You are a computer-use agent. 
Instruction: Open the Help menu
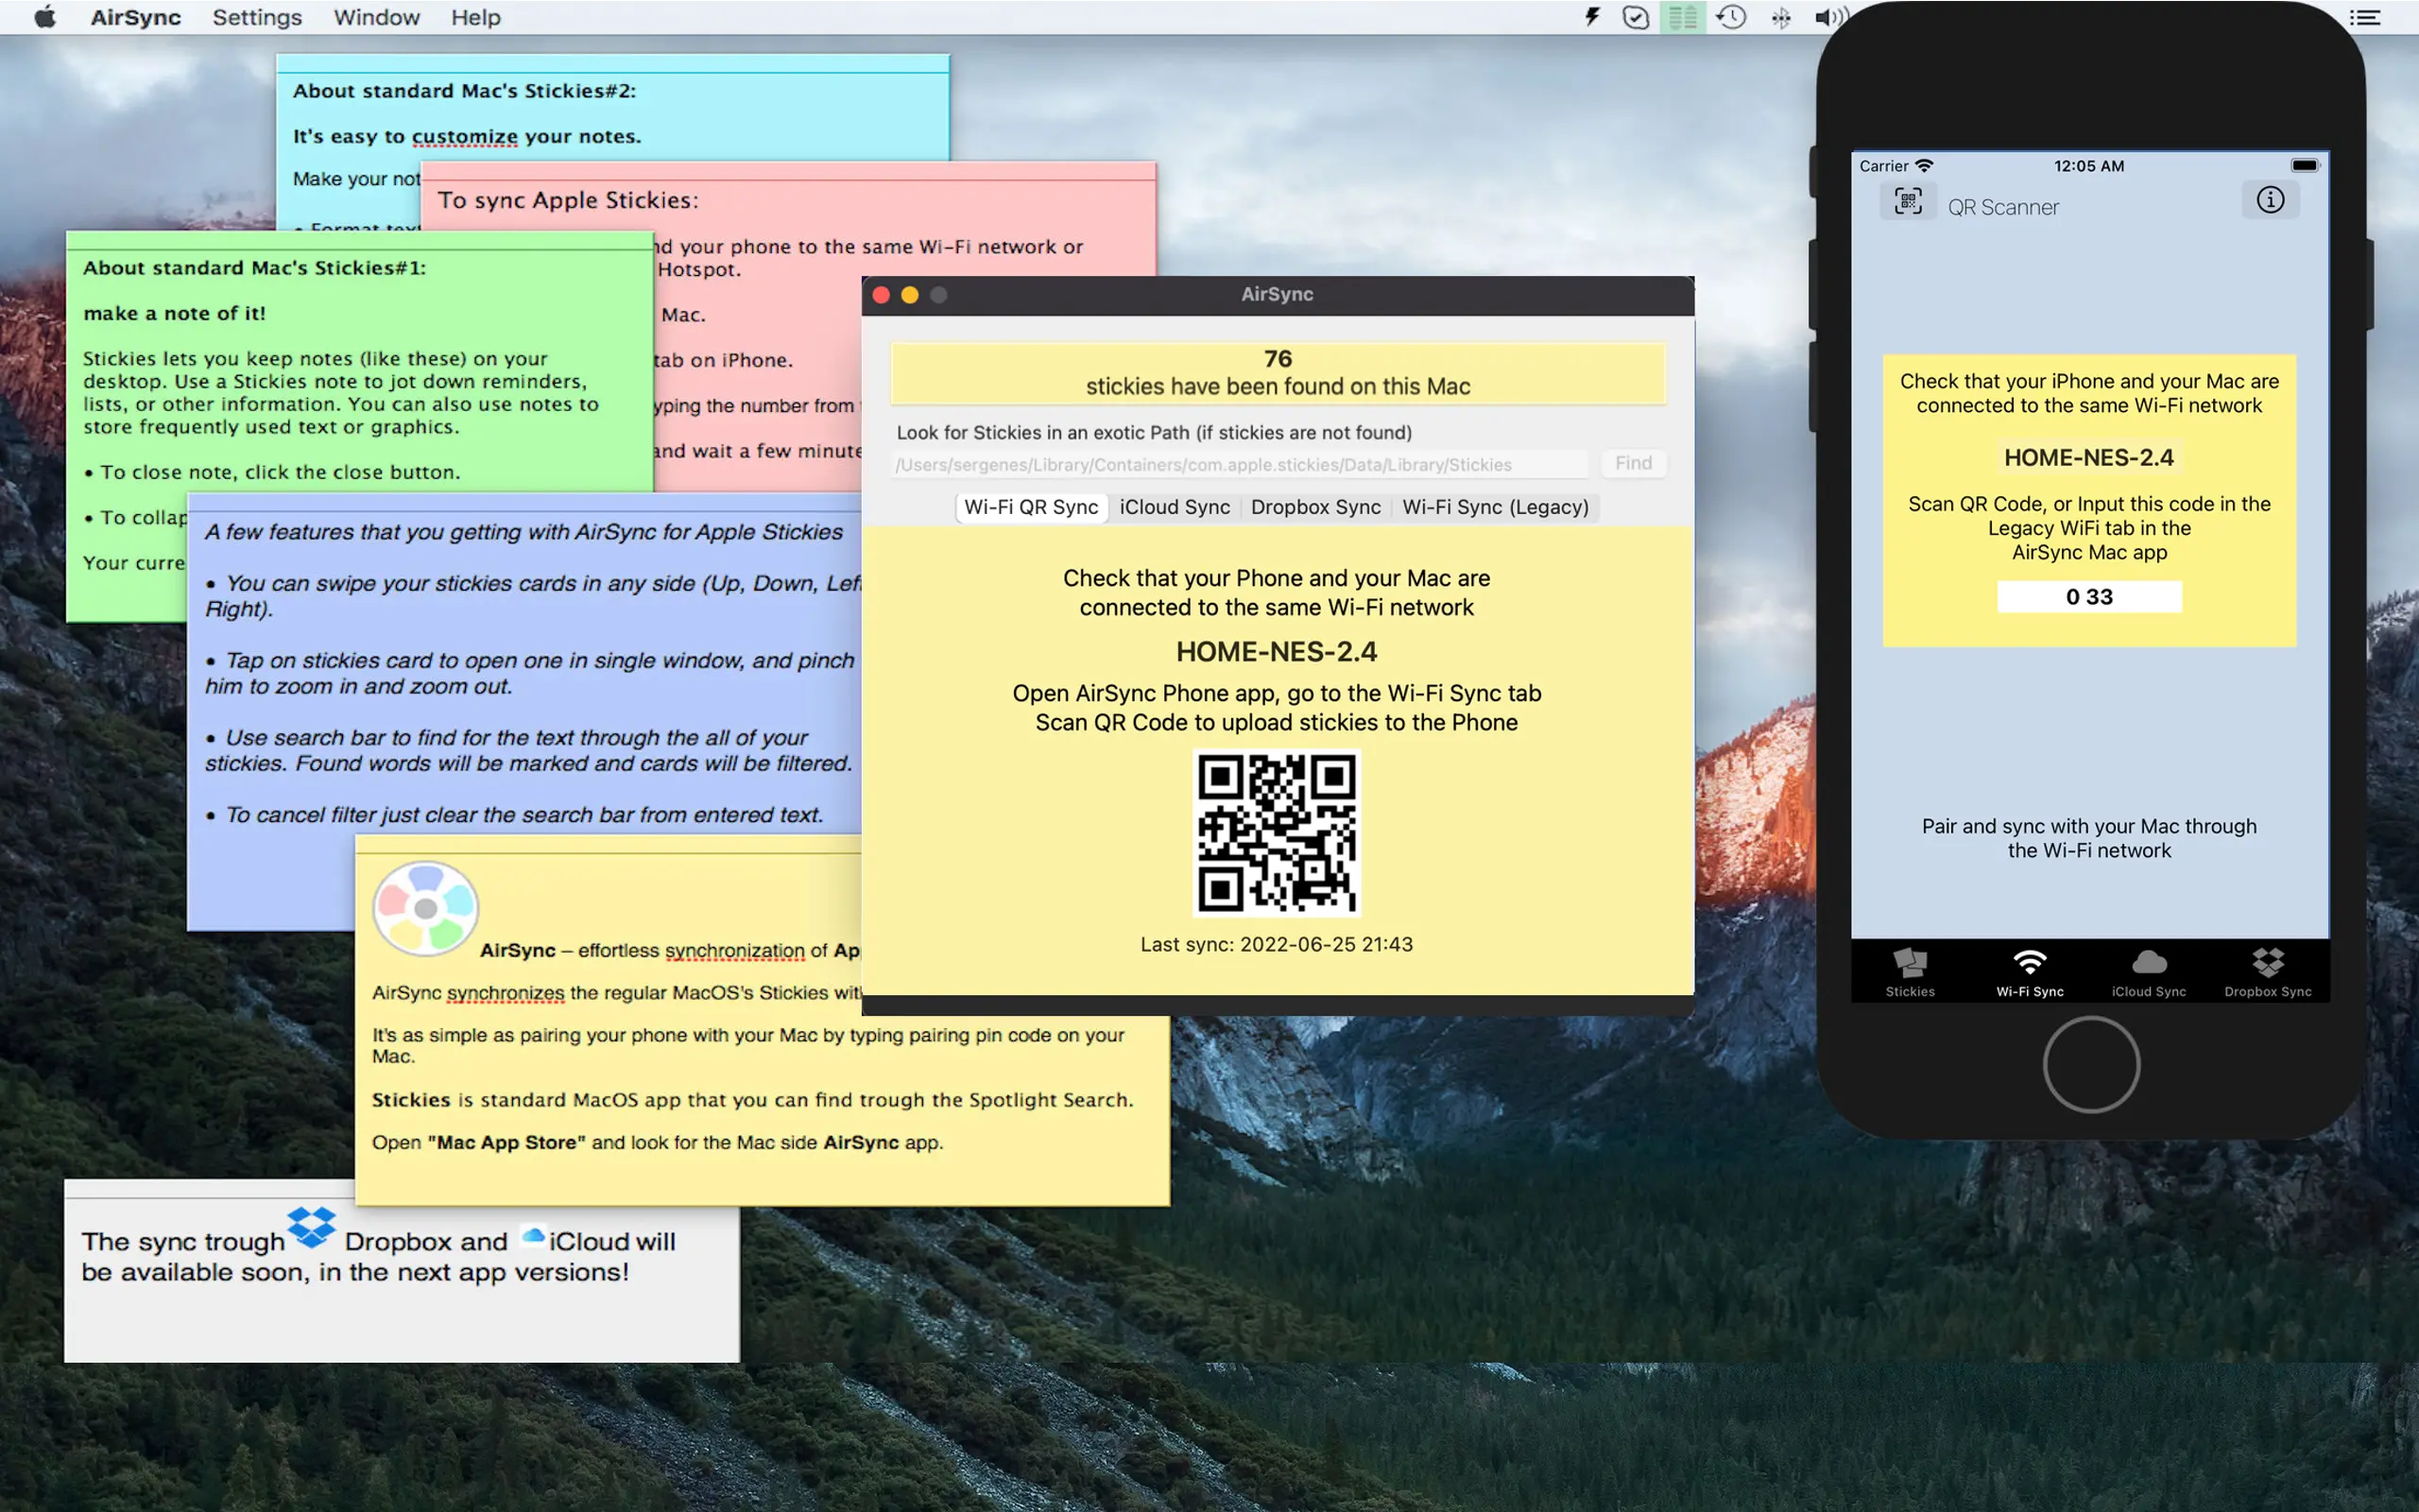(x=474, y=17)
